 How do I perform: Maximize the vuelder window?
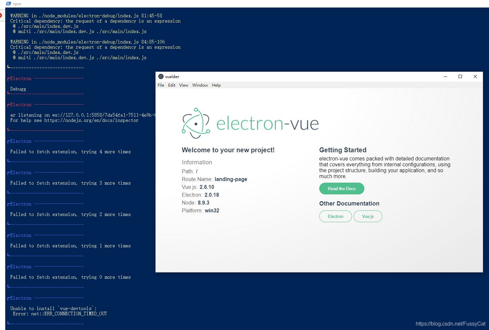pos(460,76)
